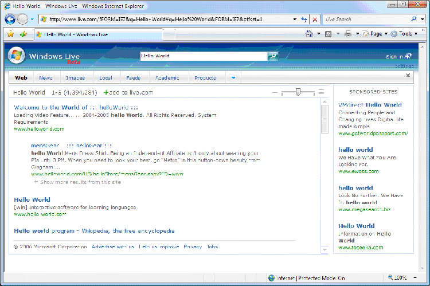This screenshot has width=430, height=286.
Task: Click Advertise with us footer link
Action: click(x=113, y=246)
